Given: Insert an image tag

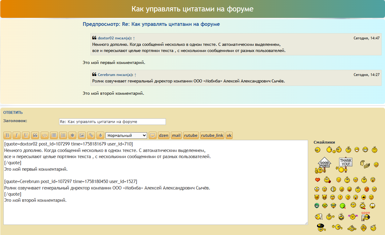Looking at the screenshot, I should pyautogui.click(x=82, y=135).
